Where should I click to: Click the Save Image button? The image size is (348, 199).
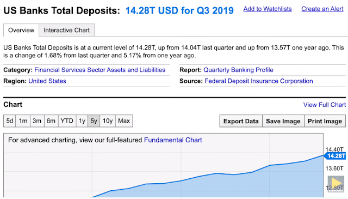click(283, 121)
